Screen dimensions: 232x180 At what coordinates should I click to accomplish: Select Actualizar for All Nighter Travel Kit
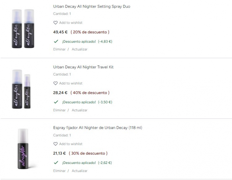pos(80,110)
